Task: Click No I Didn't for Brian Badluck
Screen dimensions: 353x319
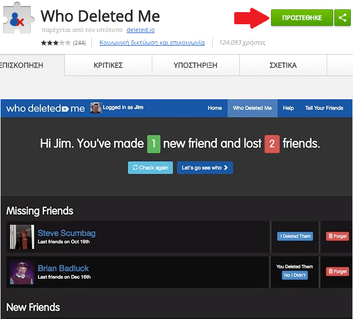Action: 295,275
